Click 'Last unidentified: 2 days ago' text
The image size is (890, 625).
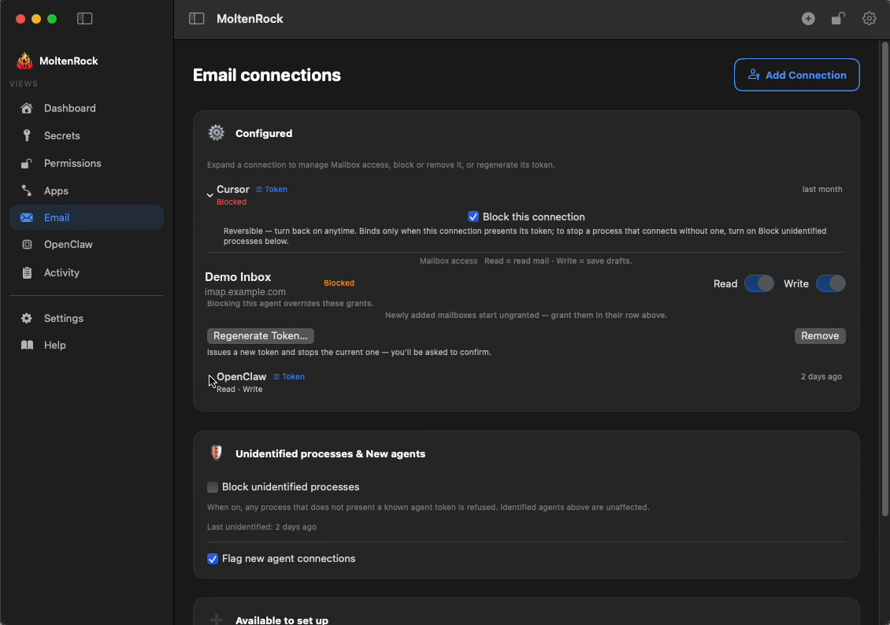pos(261,527)
